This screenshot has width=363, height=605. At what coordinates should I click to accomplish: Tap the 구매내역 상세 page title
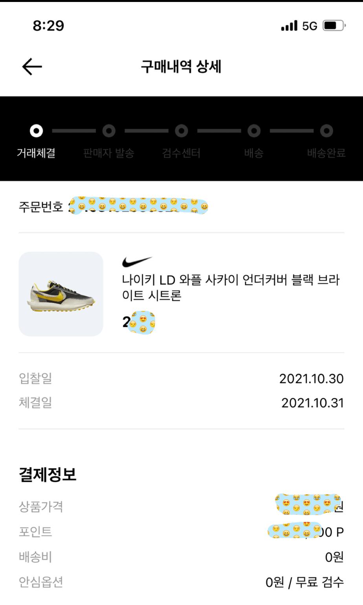pyautogui.click(x=181, y=67)
